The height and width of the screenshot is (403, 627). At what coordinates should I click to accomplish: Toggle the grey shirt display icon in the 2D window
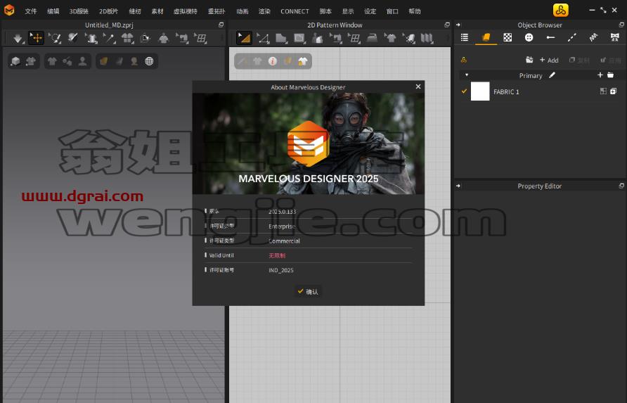pyautogui.click(x=257, y=60)
